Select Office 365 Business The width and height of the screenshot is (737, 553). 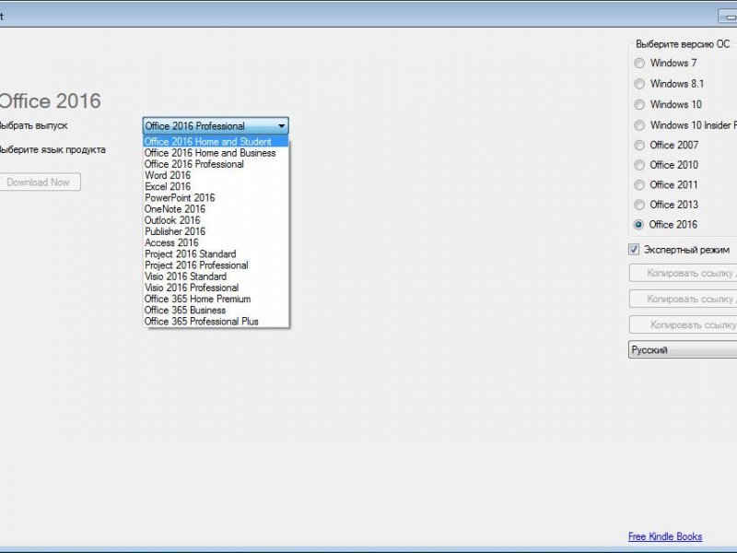(x=216, y=311)
